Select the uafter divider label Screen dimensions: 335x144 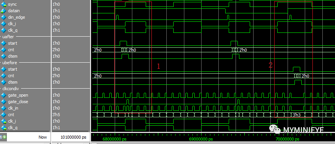[x=8, y=37]
